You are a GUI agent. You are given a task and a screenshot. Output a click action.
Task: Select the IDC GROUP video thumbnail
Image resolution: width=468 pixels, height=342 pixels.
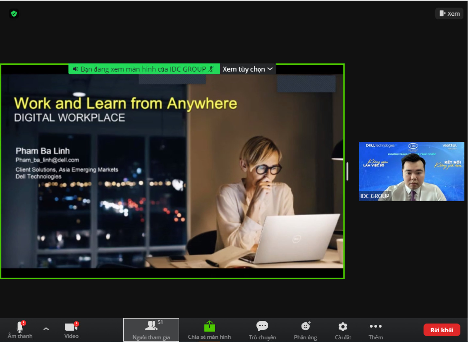[x=412, y=171]
